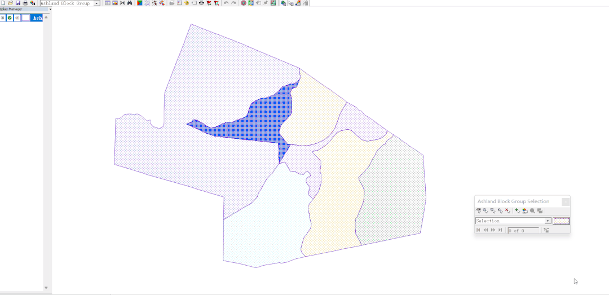Open the Select by Condition tool
The height and width of the screenshot is (295, 609).
(x=500, y=210)
